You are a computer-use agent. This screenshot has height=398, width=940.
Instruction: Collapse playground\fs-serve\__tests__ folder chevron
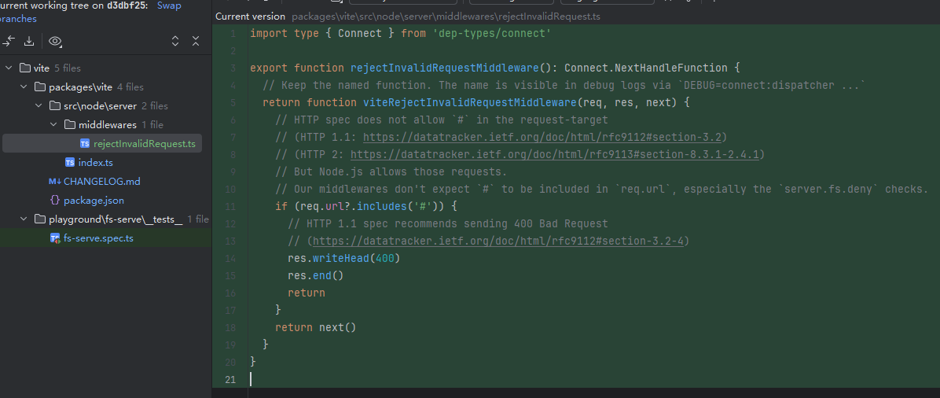(x=24, y=219)
